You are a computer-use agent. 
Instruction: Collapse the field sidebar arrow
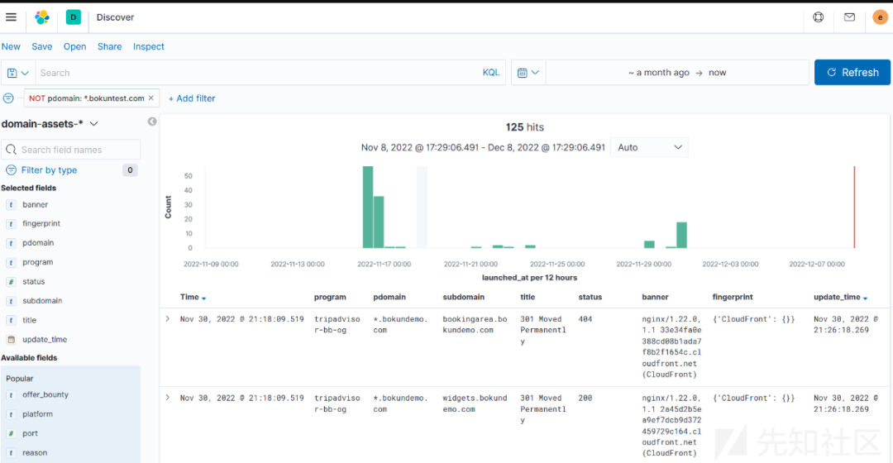point(152,122)
